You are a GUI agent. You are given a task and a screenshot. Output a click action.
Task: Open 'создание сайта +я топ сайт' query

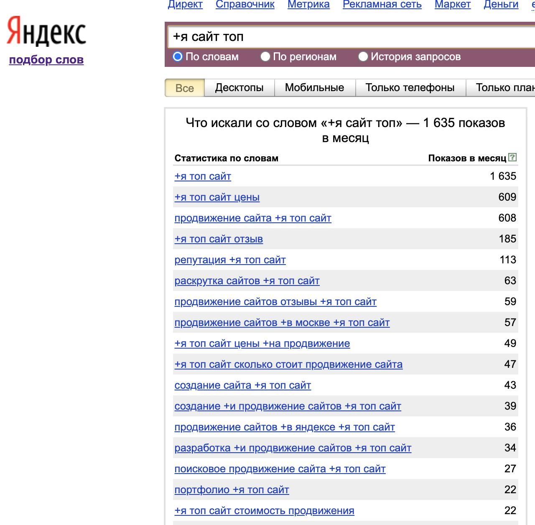tap(242, 385)
